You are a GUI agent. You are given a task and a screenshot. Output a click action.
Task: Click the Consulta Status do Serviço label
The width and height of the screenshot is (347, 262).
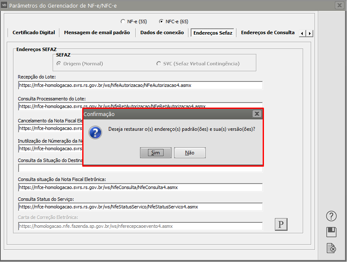pos(46,199)
